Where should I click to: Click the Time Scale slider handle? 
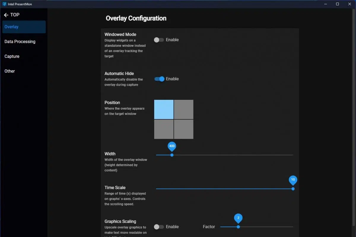pos(293,189)
